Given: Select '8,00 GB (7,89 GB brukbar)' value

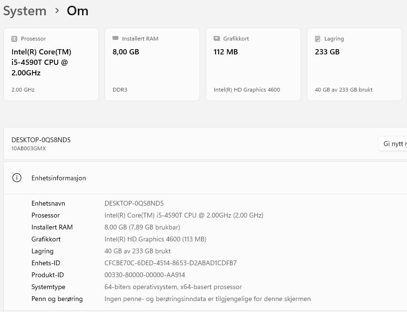Looking at the screenshot, I should coord(142,227).
